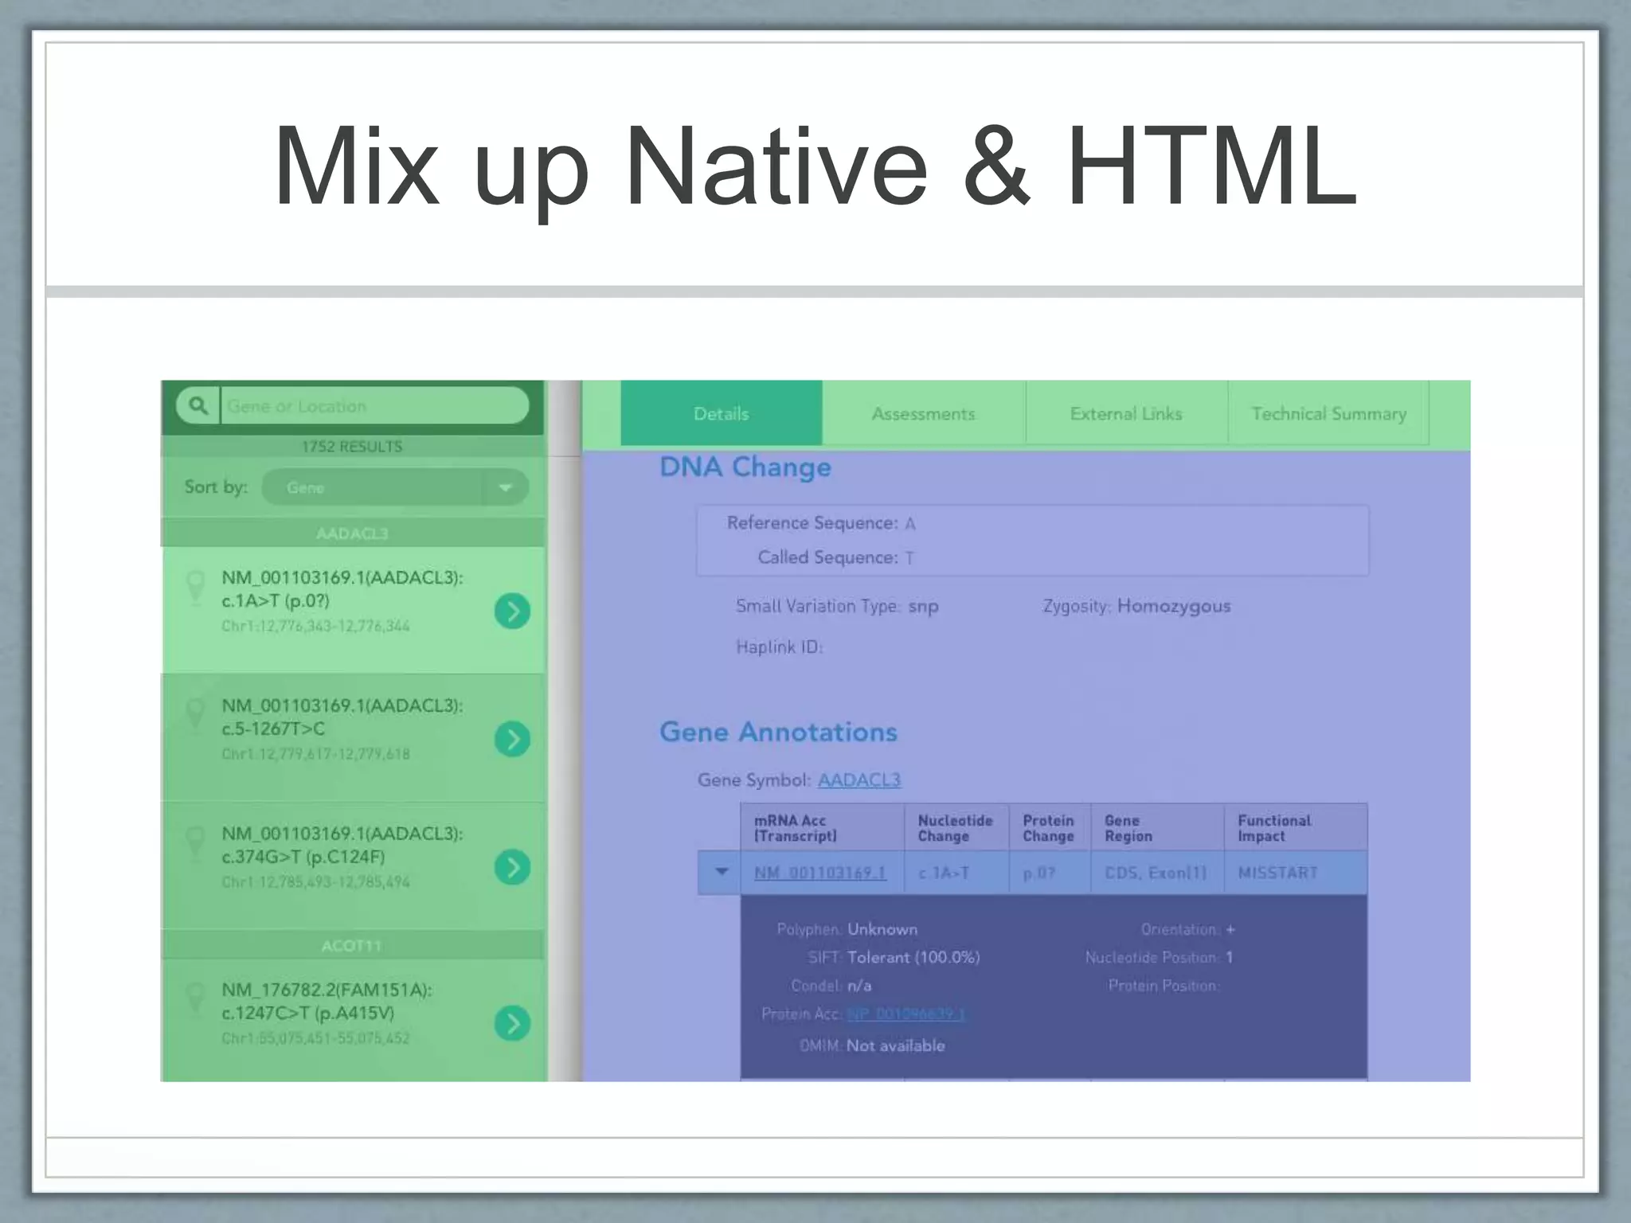The height and width of the screenshot is (1223, 1631).
Task: Open arrow for c.1247C>T (p.A415V) variant
Action: 512,1023
